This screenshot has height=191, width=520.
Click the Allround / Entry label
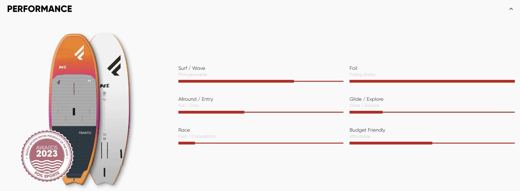click(196, 99)
